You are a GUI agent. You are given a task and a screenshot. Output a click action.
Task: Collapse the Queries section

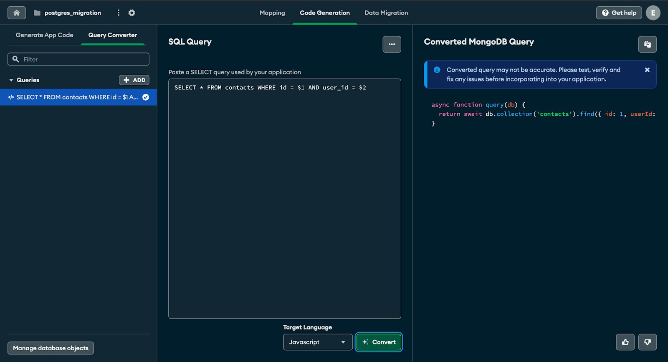pyautogui.click(x=11, y=80)
